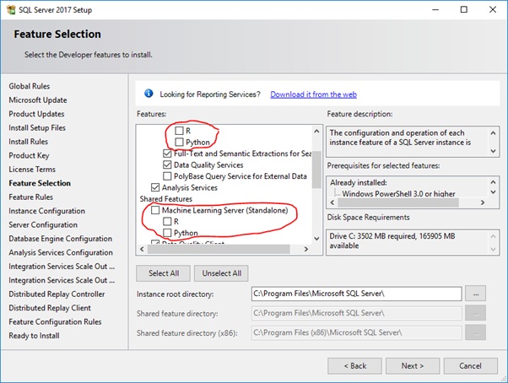Select the Ready to Install step

click(34, 336)
